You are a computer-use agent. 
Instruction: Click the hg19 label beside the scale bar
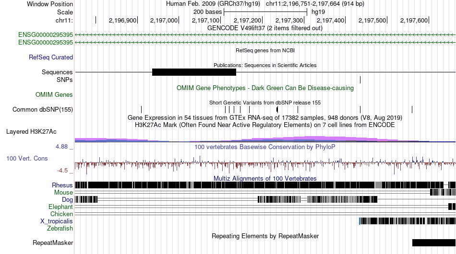click(318, 12)
